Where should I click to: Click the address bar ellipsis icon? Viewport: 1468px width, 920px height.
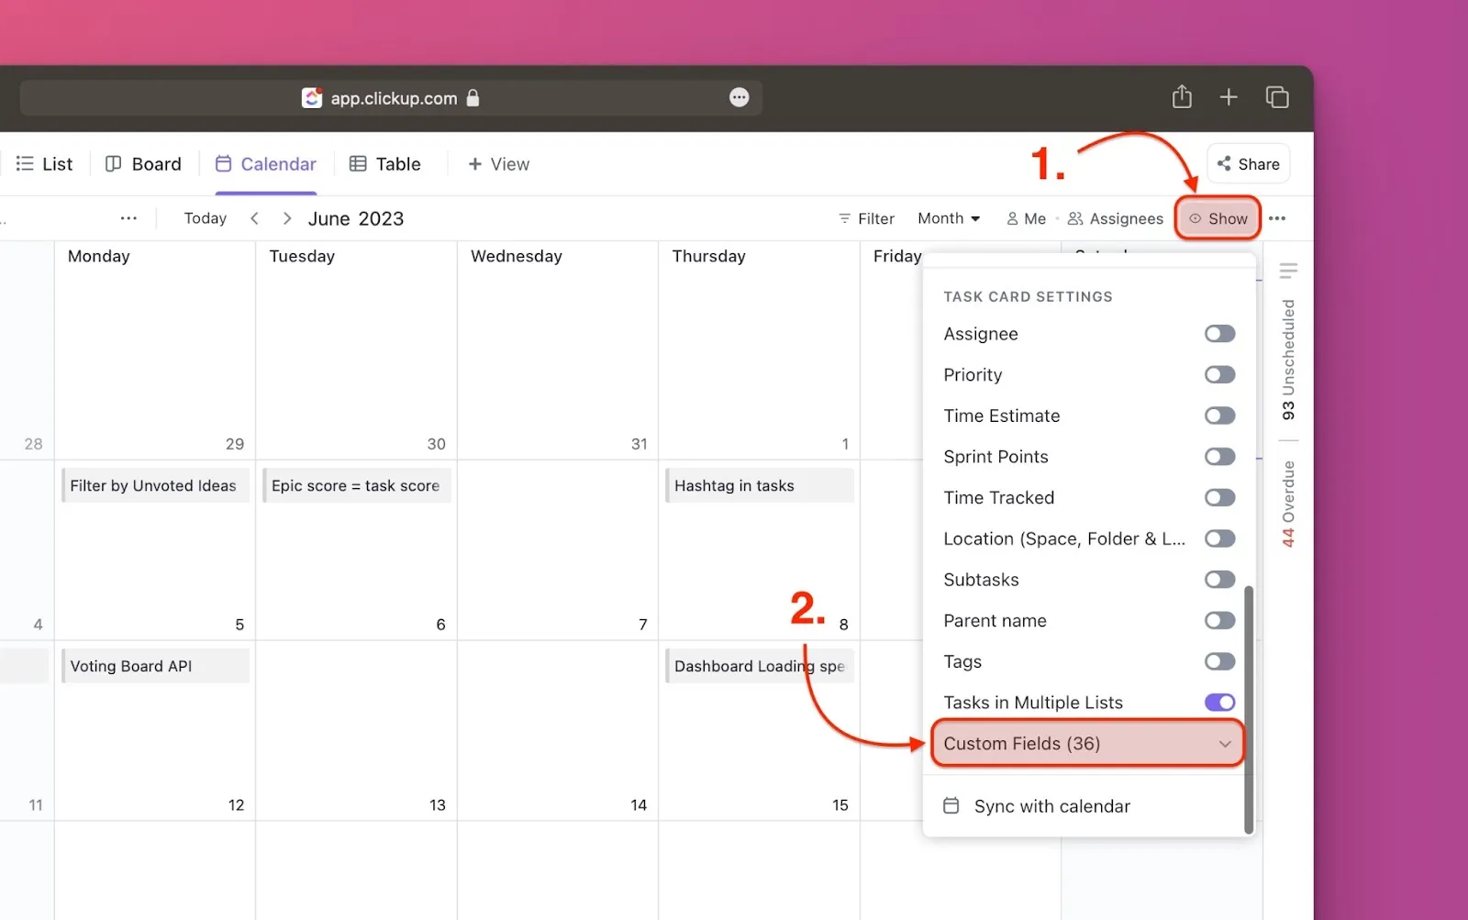[x=739, y=97]
